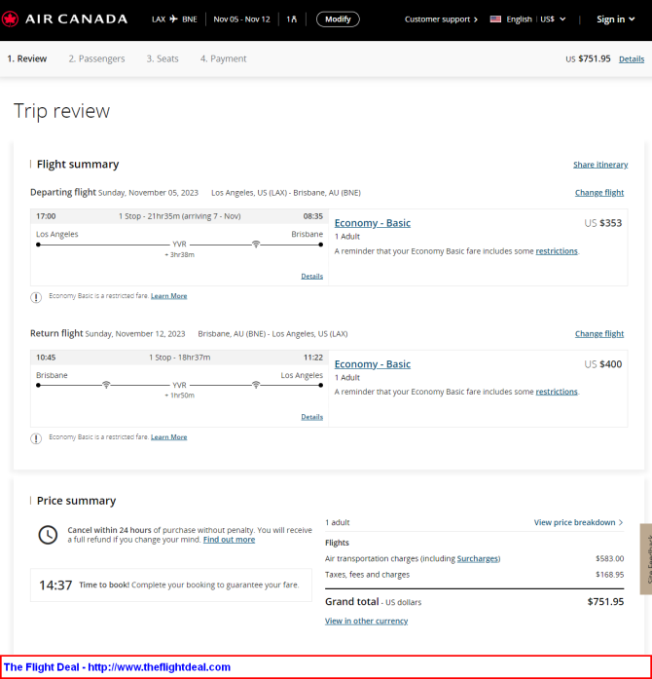Click the 17:00 departure time
The width and height of the screenshot is (652, 679).
[x=46, y=216]
